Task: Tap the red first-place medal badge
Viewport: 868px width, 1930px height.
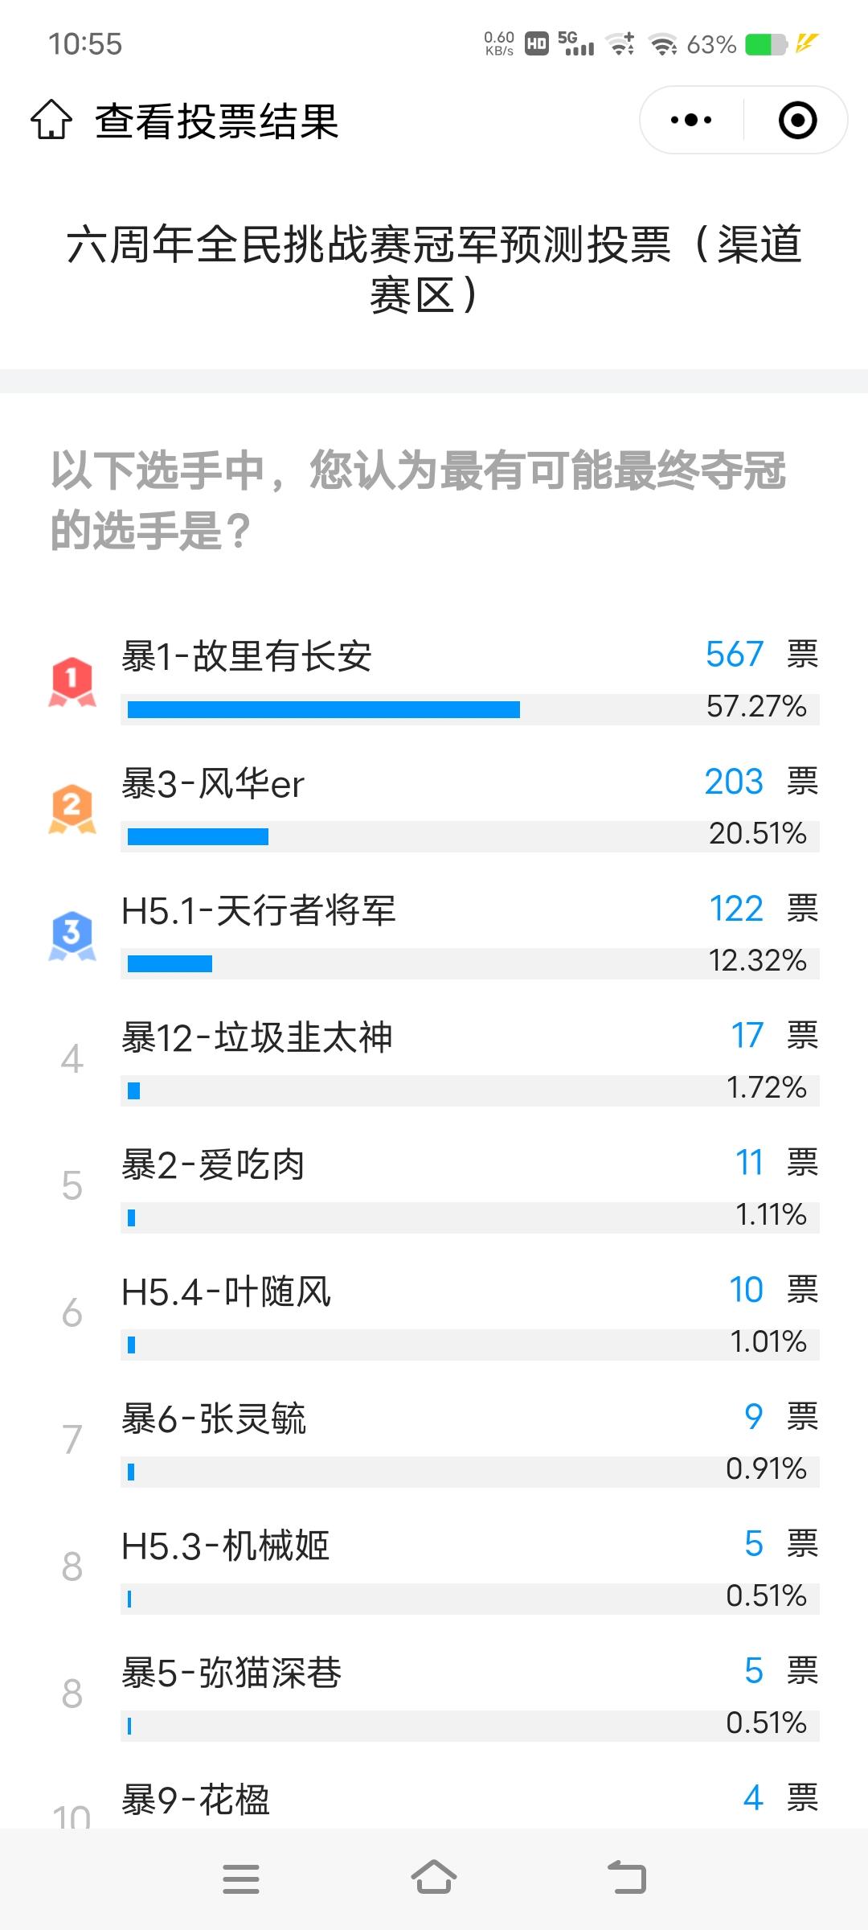Action: [72, 682]
